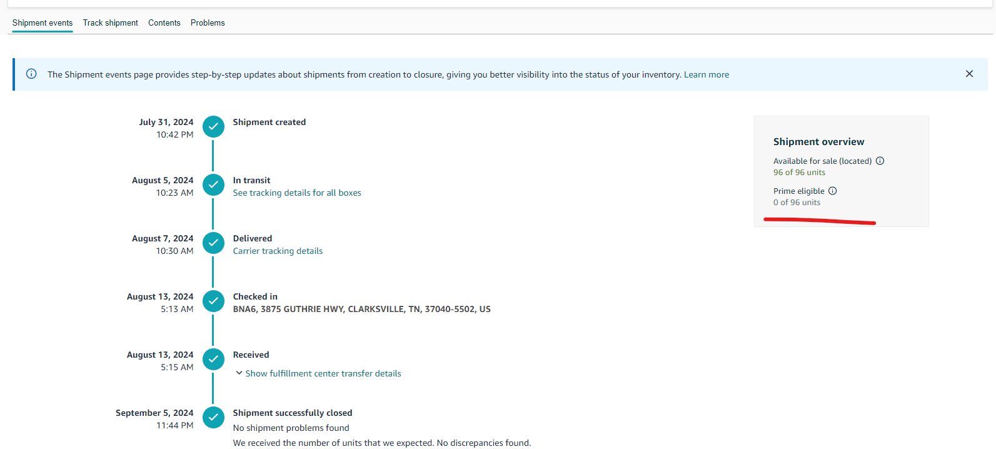
Task: Click the In transit checkmark icon
Action: click(213, 184)
